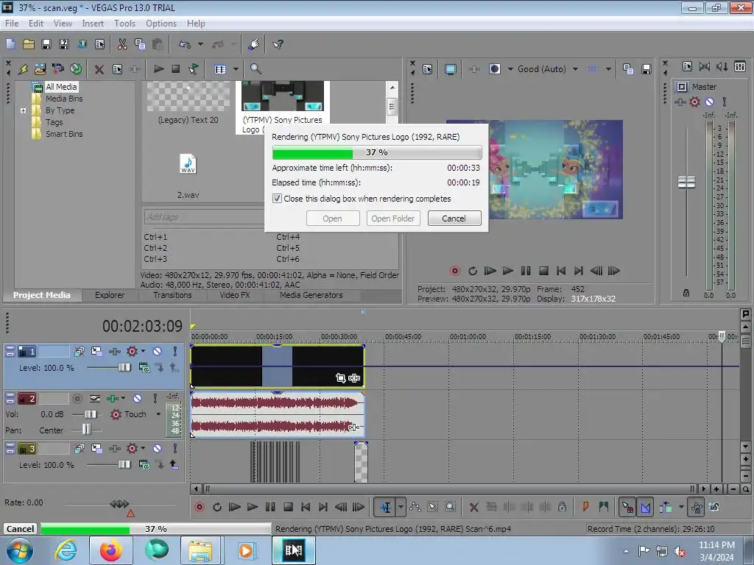Open the Overlays grid dropdown arrow in preview

[608, 69]
